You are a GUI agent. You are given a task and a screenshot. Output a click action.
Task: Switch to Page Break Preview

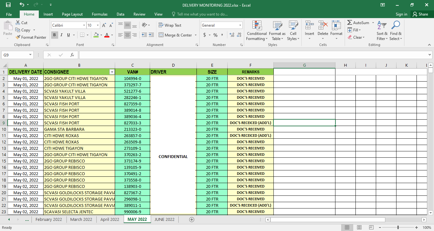371,228
